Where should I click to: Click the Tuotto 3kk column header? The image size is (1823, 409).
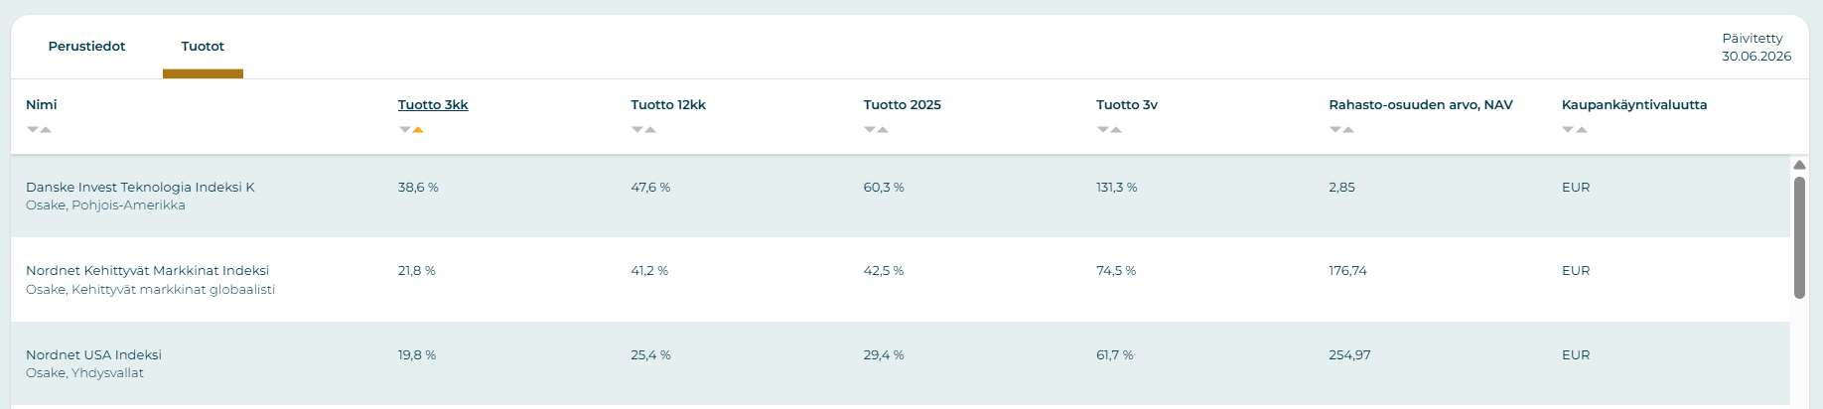(433, 104)
